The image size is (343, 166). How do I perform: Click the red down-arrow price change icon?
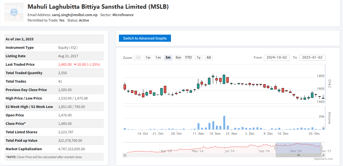click(75, 65)
